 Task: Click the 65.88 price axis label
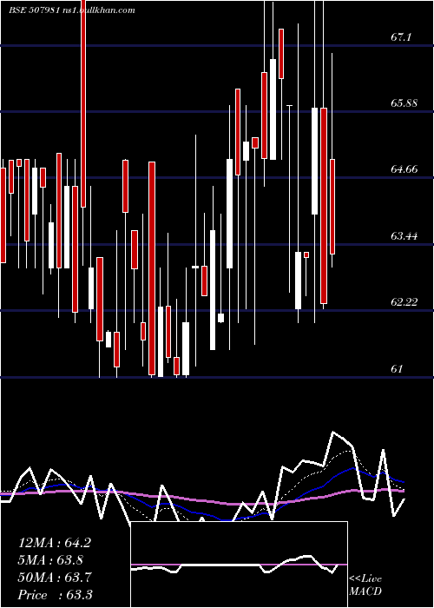point(404,103)
